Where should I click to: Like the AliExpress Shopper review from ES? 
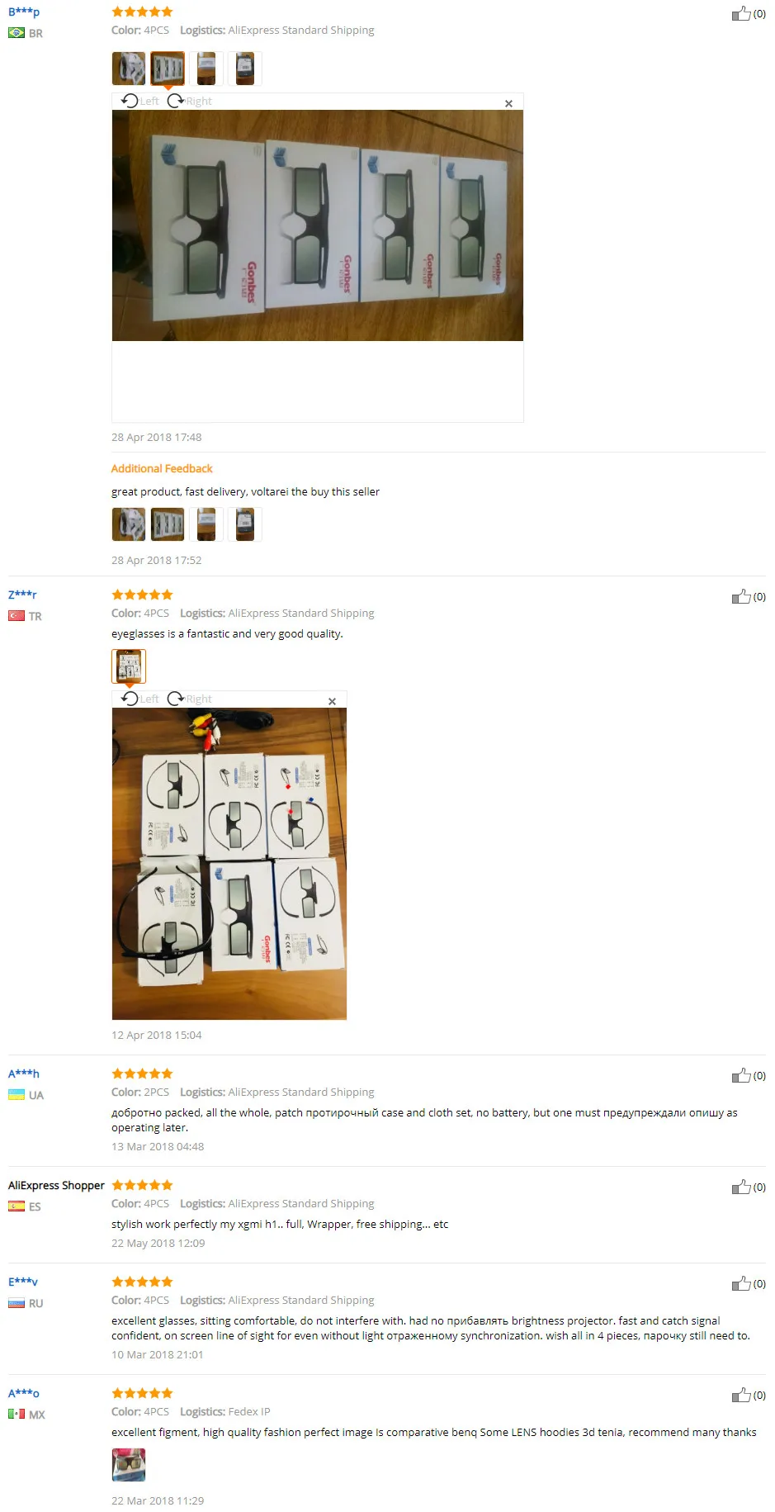[741, 1187]
